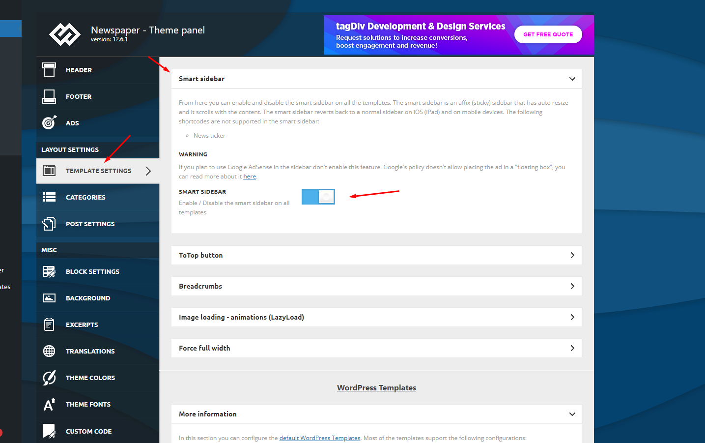The height and width of the screenshot is (443, 705).
Task: Open the Excerpts menu item
Action: click(98, 325)
